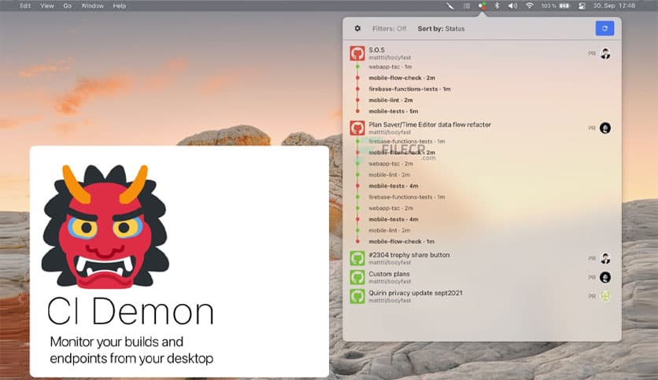
Task: Click red status dot of mobile-tests · 5m
Action: (x=357, y=111)
